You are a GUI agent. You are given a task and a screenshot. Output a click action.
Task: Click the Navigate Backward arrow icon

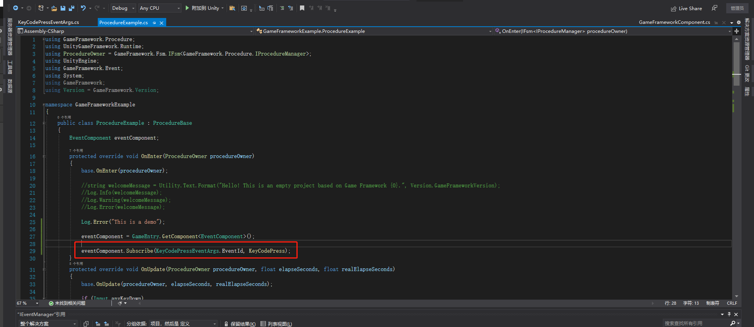coord(16,8)
